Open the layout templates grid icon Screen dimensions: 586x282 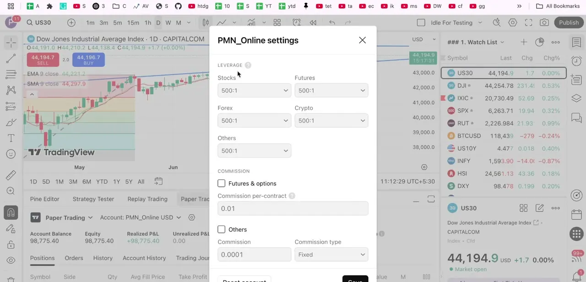point(277,22)
